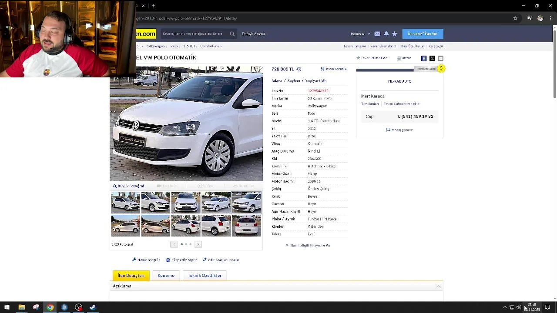
Task: Open Chrome three-dot menu
Action: 550,18
